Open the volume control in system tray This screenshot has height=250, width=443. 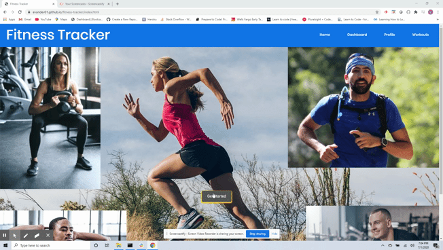412,245
